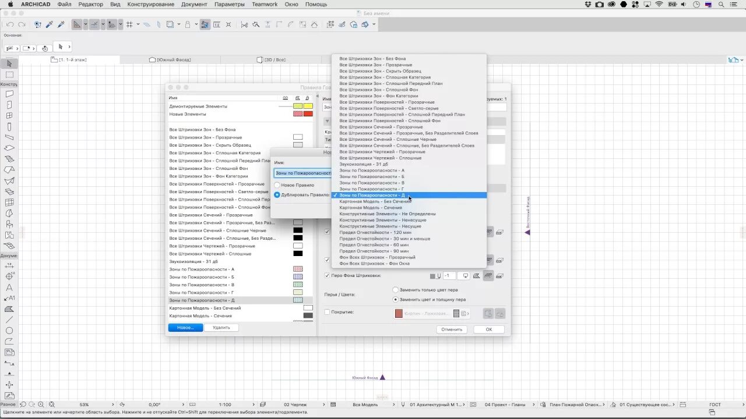Choose Предел Огнестойкости - 120 мин in the popup list

409,232
